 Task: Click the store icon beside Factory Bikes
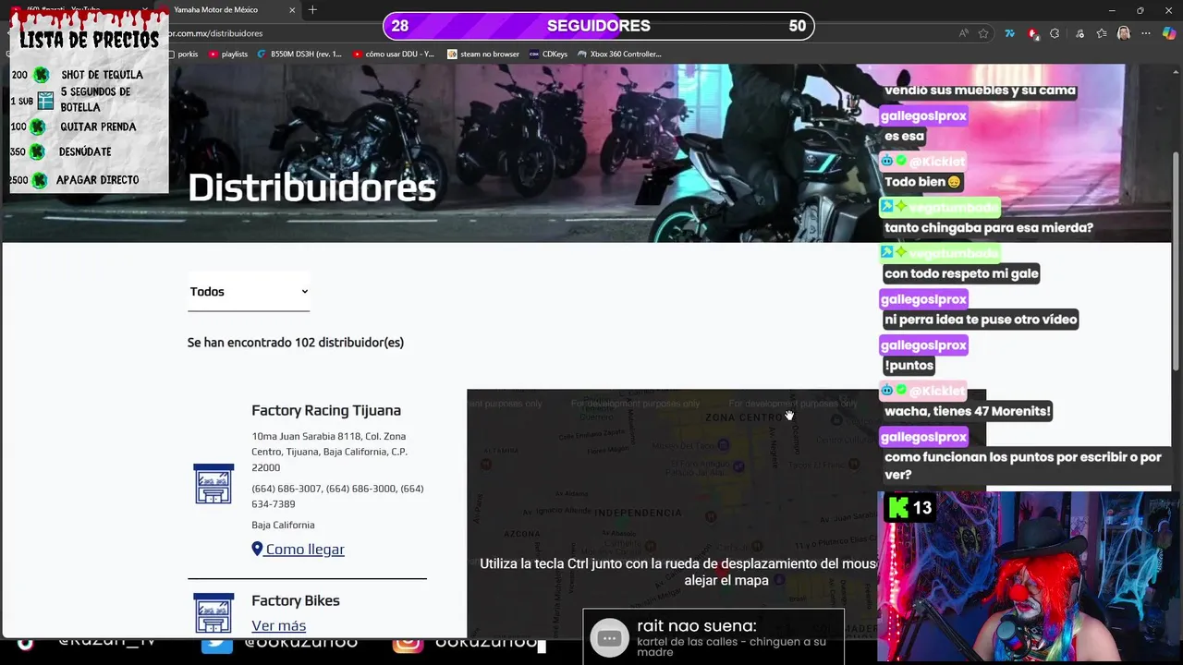213,613
